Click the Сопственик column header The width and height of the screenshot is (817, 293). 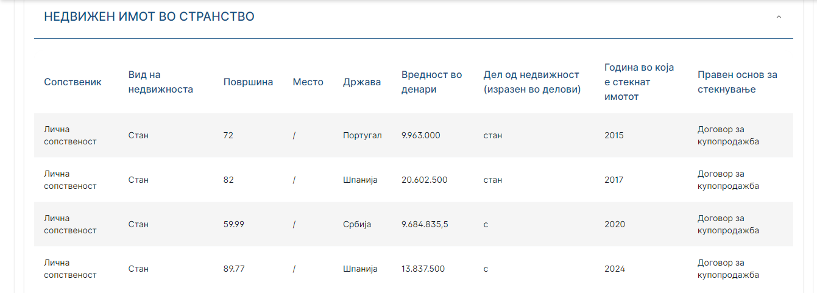tap(73, 82)
